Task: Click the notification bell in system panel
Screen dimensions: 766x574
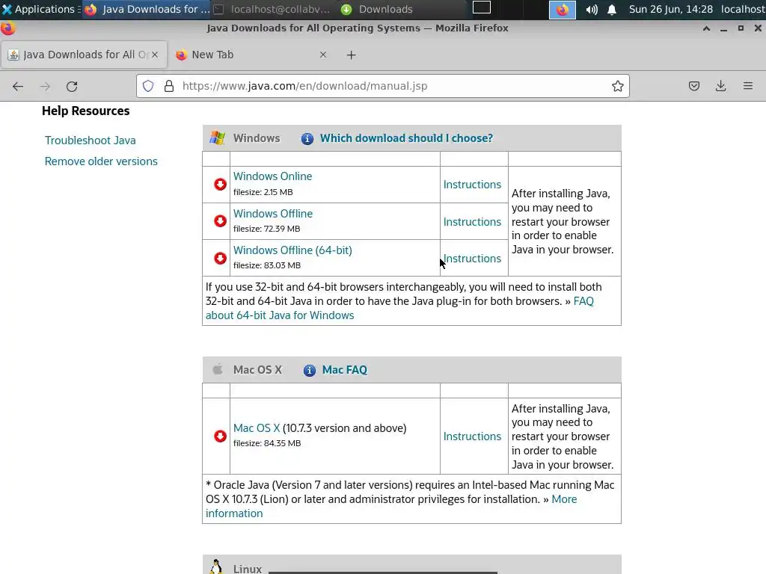Action: 612,9
